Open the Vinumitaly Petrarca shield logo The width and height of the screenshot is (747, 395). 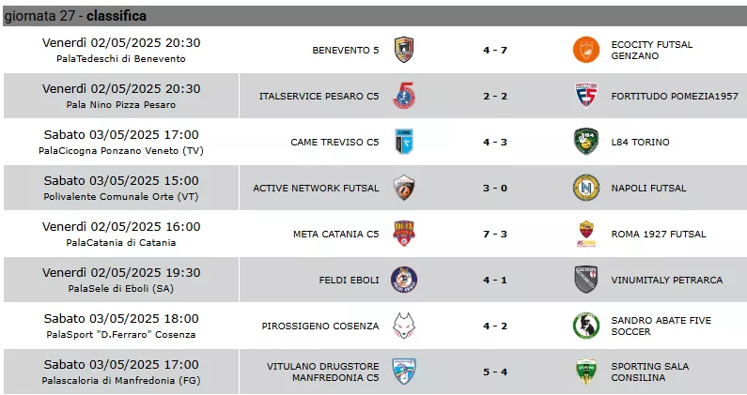(586, 280)
